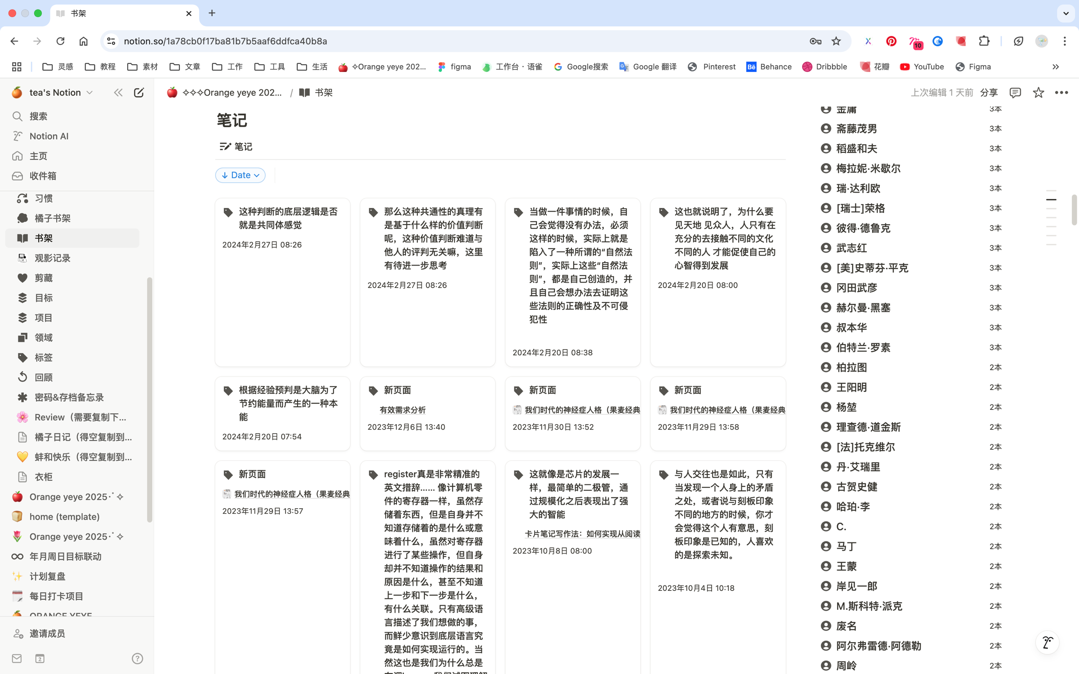Click the 分享 share button
The height and width of the screenshot is (674, 1079).
coord(989,93)
